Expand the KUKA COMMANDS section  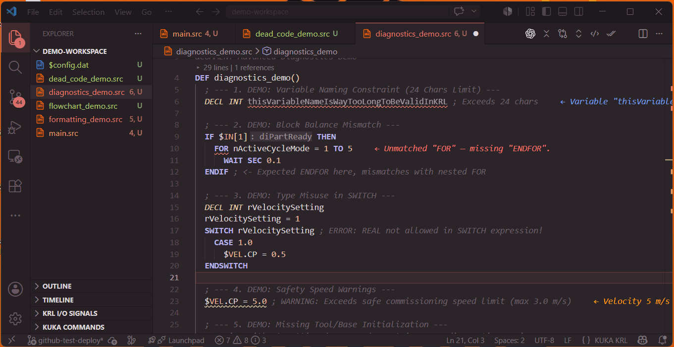[x=92, y=327]
